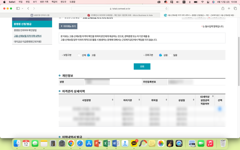Open the Calendar app in the Dock
Viewport: 240px width, 150px height.
[x=26, y=144]
